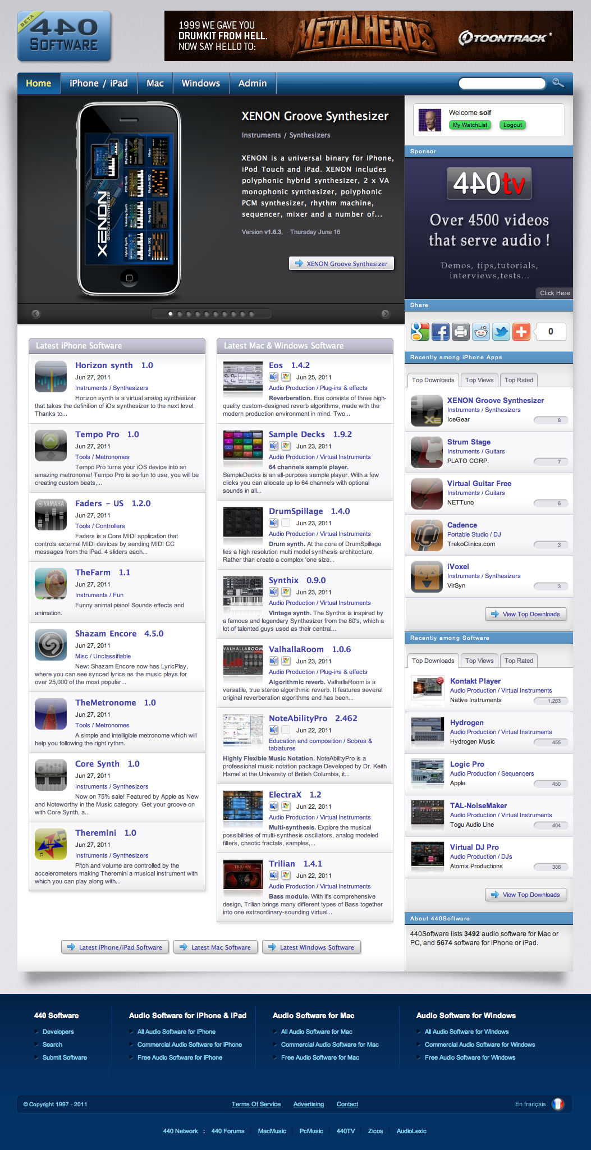
Task: Click the XENON Groove Synthesizer button in the slider
Action: pos(341,263)
